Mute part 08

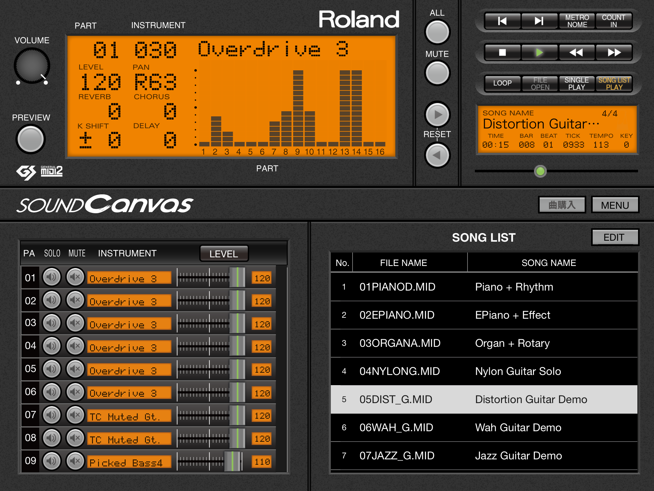point(75,438)
